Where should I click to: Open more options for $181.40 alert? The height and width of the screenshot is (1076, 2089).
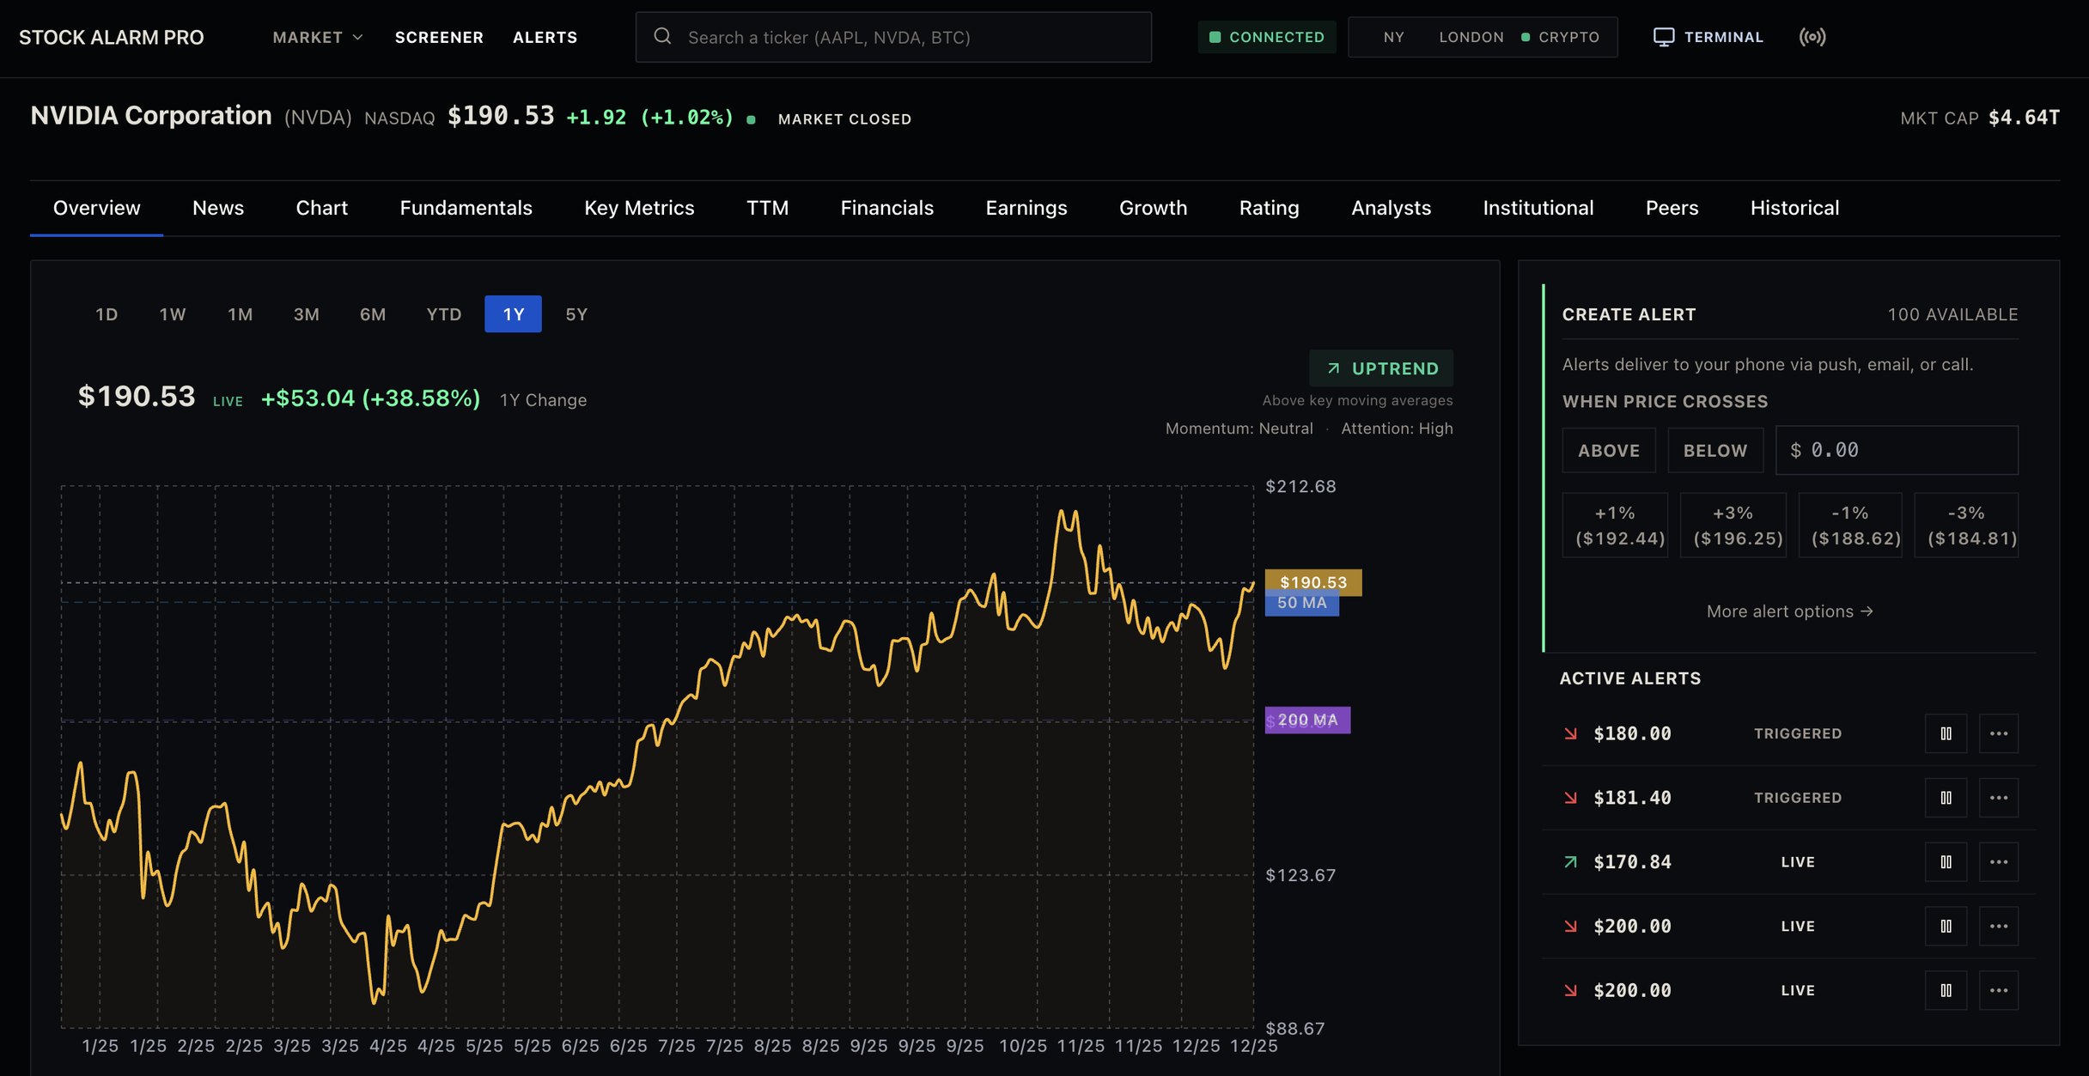point(1999,798)
